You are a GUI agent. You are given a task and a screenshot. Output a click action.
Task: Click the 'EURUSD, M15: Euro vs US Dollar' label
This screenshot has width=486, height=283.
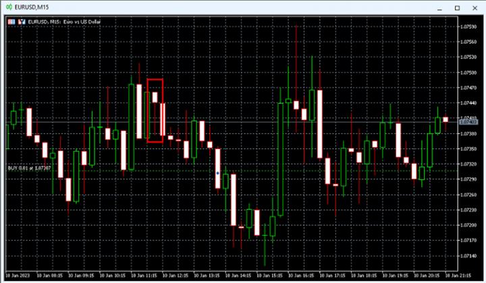(x=62, y=22)
